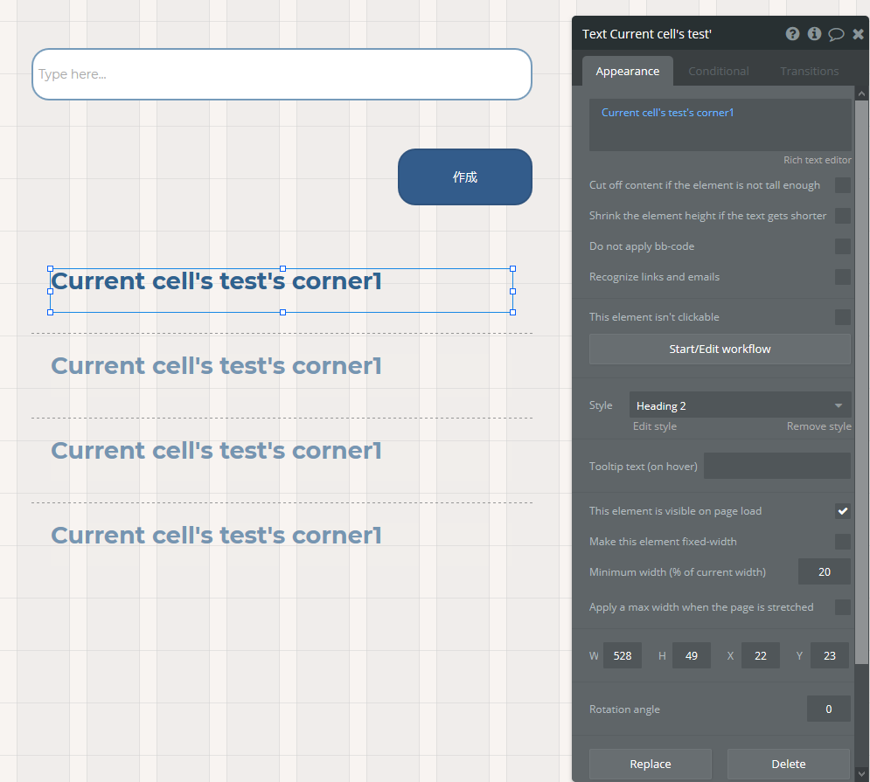This screenshot has width=870, height=782.
Task: Edit the dynamic text expression box
Action: (x=720, y=125)
